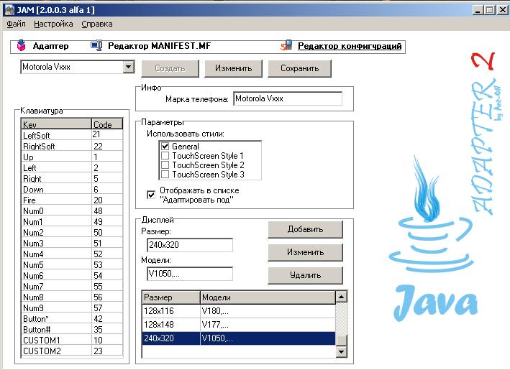
Task: Open the Адаптер tab
Action: [50, 46]
